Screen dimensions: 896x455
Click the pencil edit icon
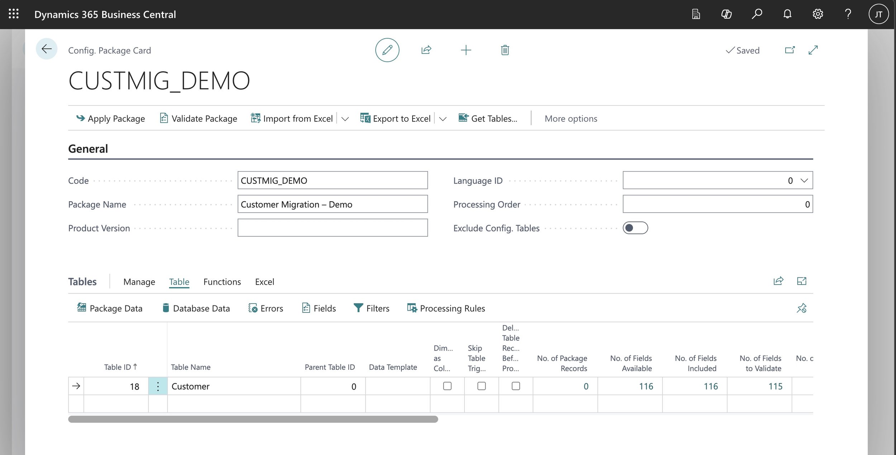[387, 50]
